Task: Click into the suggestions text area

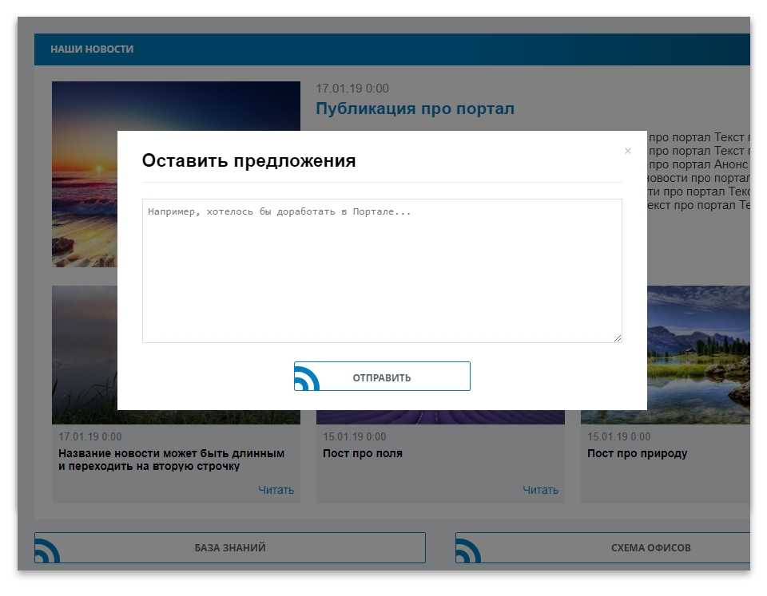Action: [382, 270]
